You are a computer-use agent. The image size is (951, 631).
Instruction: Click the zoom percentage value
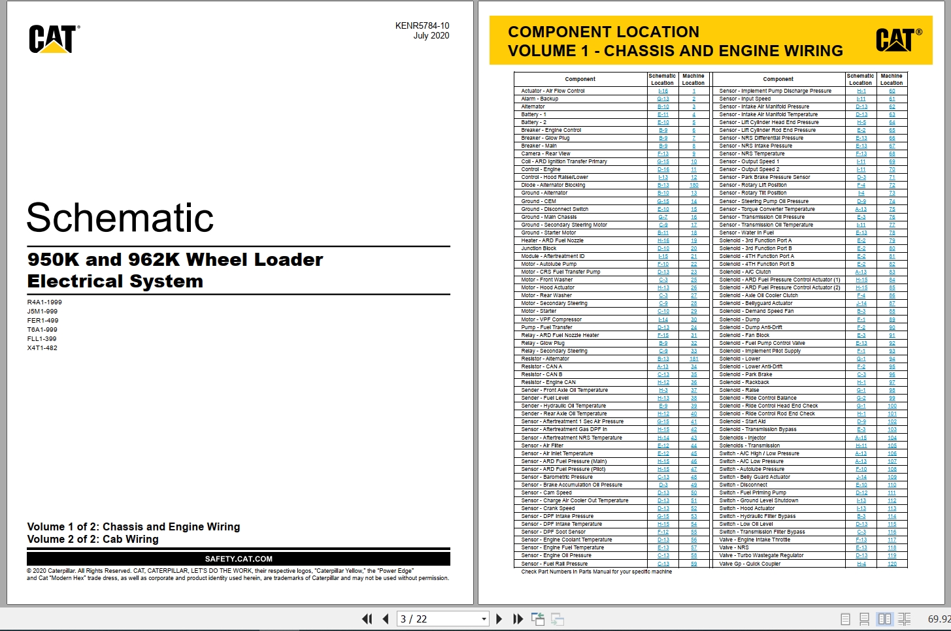[939, 619]
